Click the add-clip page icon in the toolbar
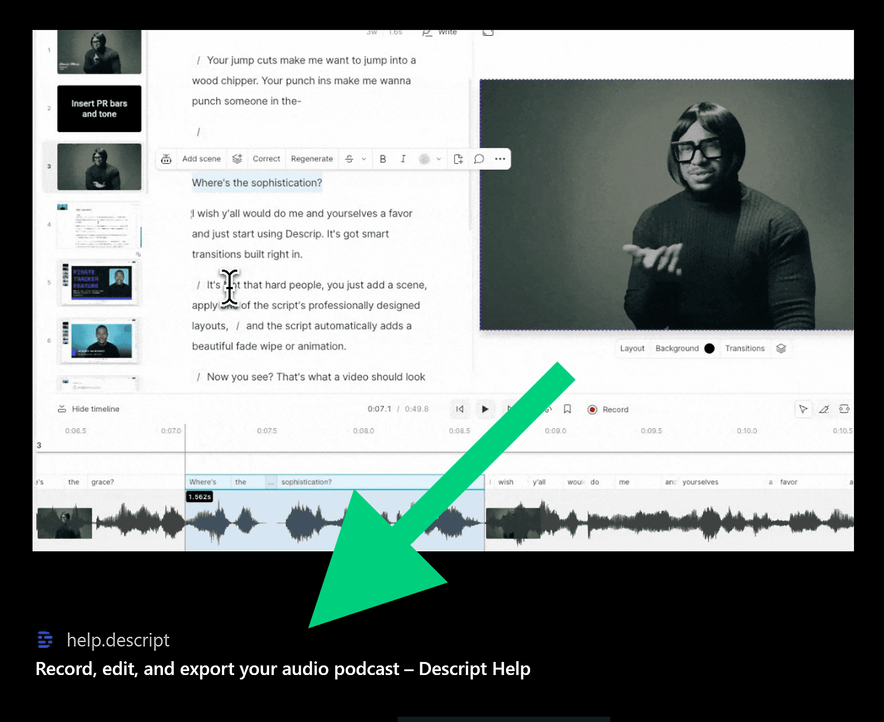 458,158
